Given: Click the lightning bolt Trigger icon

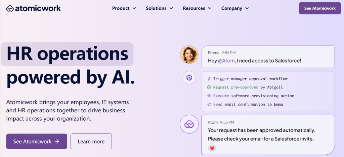Looking at the screenshot, I should tap(209, 79).
